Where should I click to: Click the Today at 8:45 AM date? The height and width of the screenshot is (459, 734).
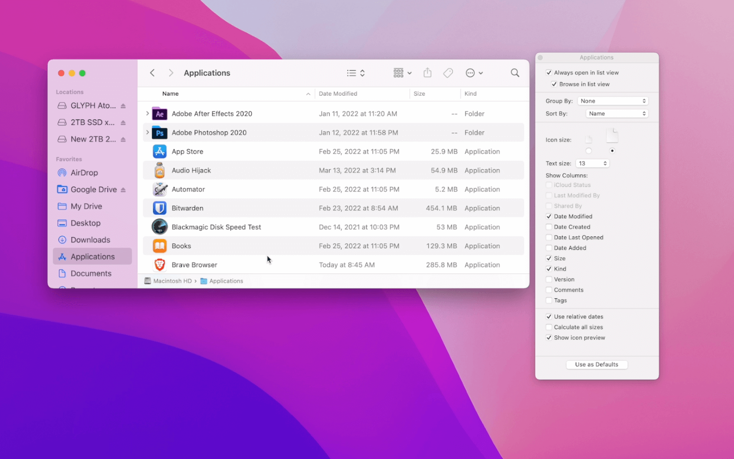pyautogui.click(x=346, y=265)
